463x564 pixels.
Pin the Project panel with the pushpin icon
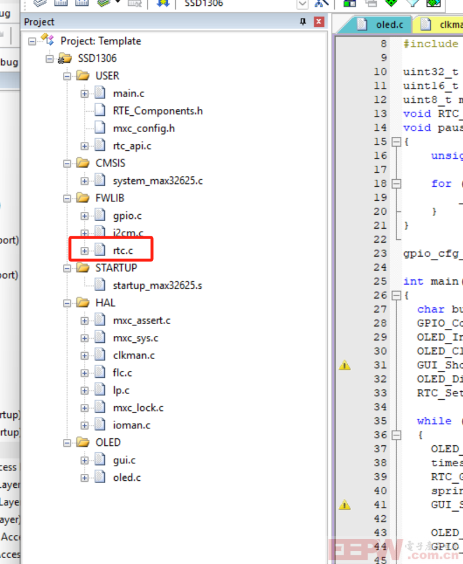click(303, 22)
